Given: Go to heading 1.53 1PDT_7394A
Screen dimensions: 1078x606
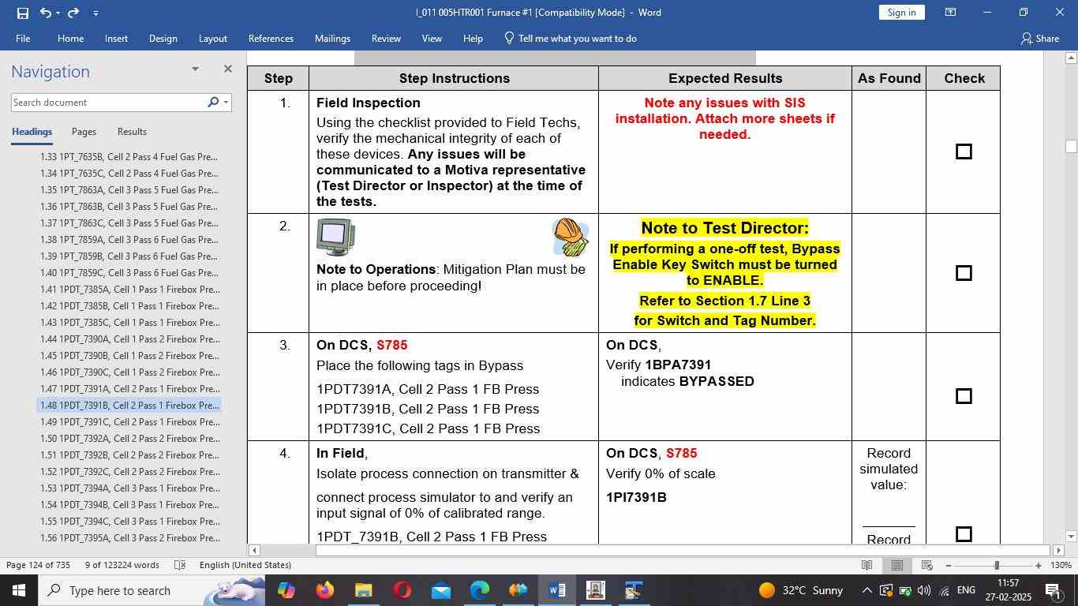Looking at the screenshot, I should pos(129,488).
